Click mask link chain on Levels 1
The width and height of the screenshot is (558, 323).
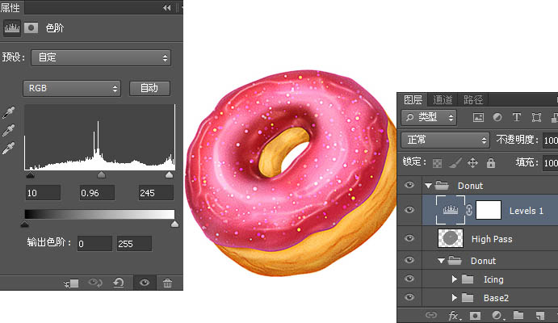pyautogui.click(x=469, y=210)
